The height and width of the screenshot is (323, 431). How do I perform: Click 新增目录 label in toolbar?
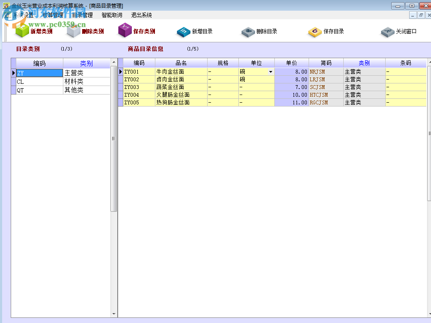click(202, 31)
